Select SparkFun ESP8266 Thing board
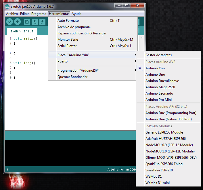Image resolution: width=203 pixels, height=190 pixels. pyautogui.click(x=168, y=164)
